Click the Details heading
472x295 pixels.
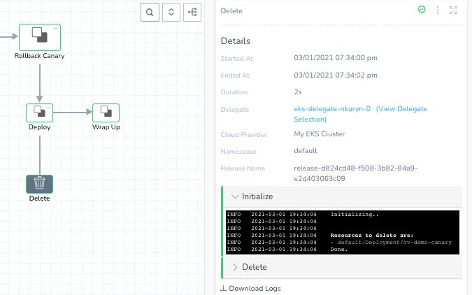click(236, 41)
